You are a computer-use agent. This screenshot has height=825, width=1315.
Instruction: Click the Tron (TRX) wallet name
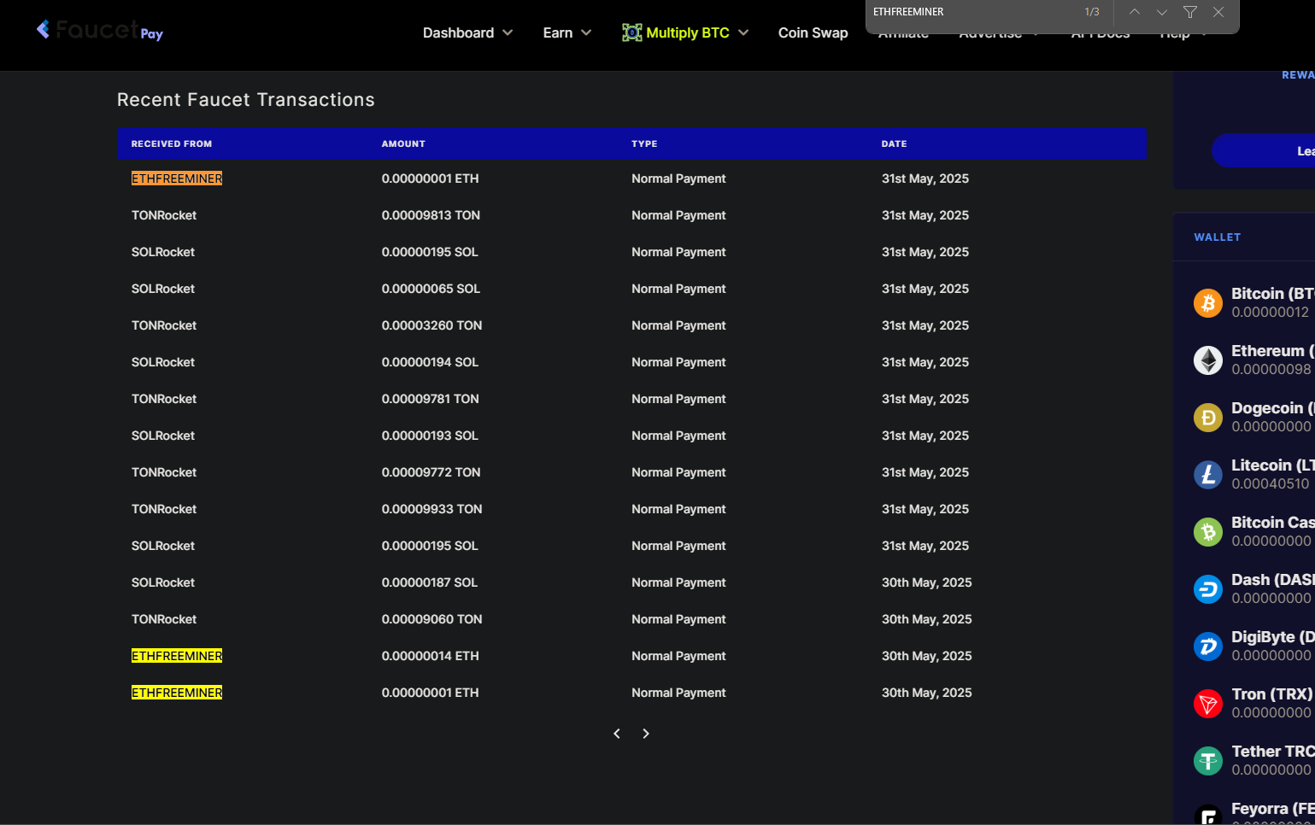click(x=1271, y=694)
